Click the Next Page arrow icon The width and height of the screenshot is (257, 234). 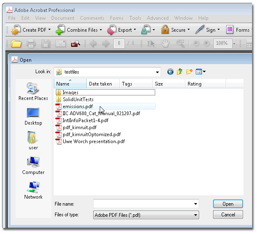click(106, 44)
